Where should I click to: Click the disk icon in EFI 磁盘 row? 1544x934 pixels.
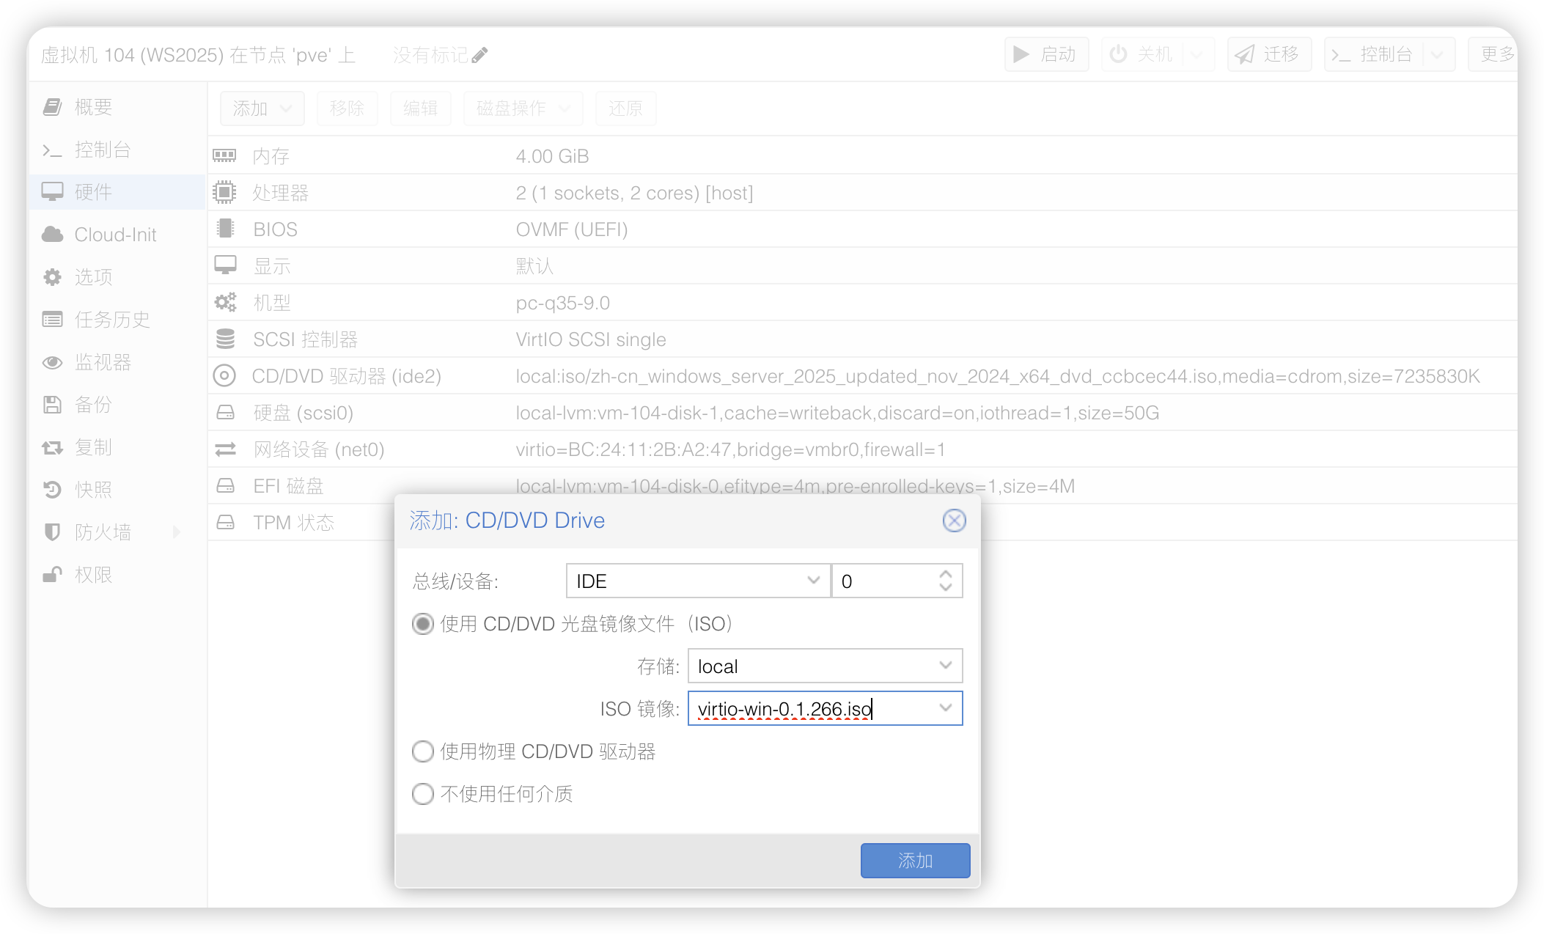point(225,486)
